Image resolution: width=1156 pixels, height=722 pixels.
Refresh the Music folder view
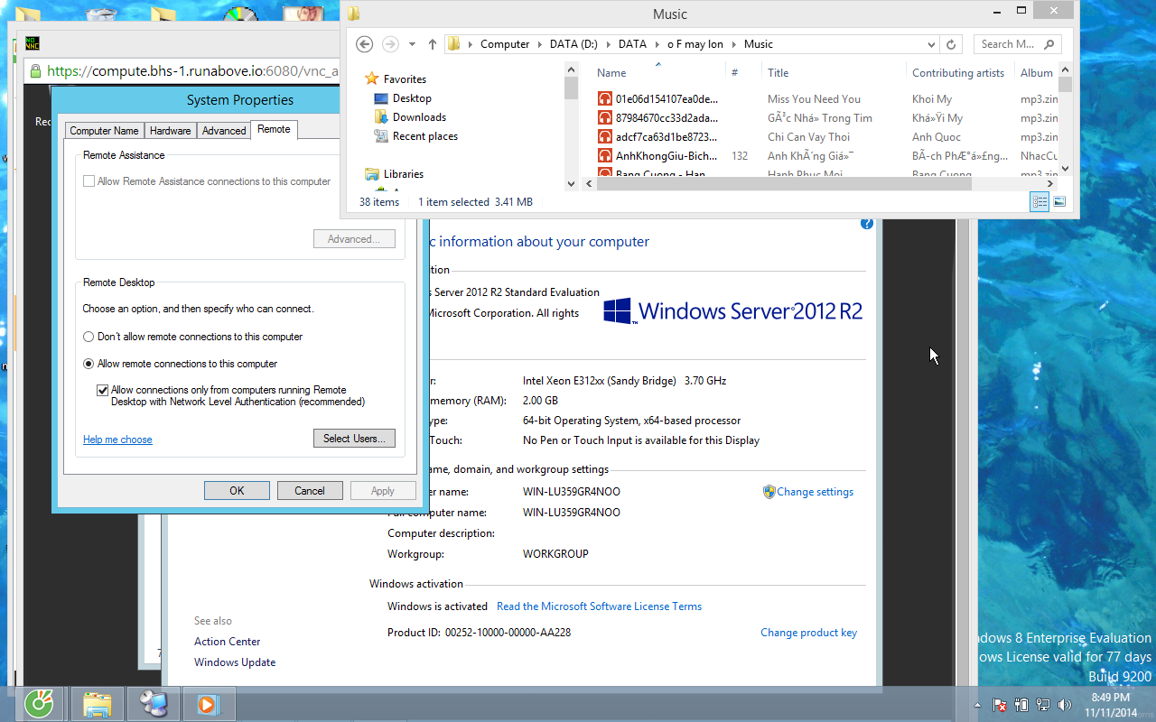[950, 44]
